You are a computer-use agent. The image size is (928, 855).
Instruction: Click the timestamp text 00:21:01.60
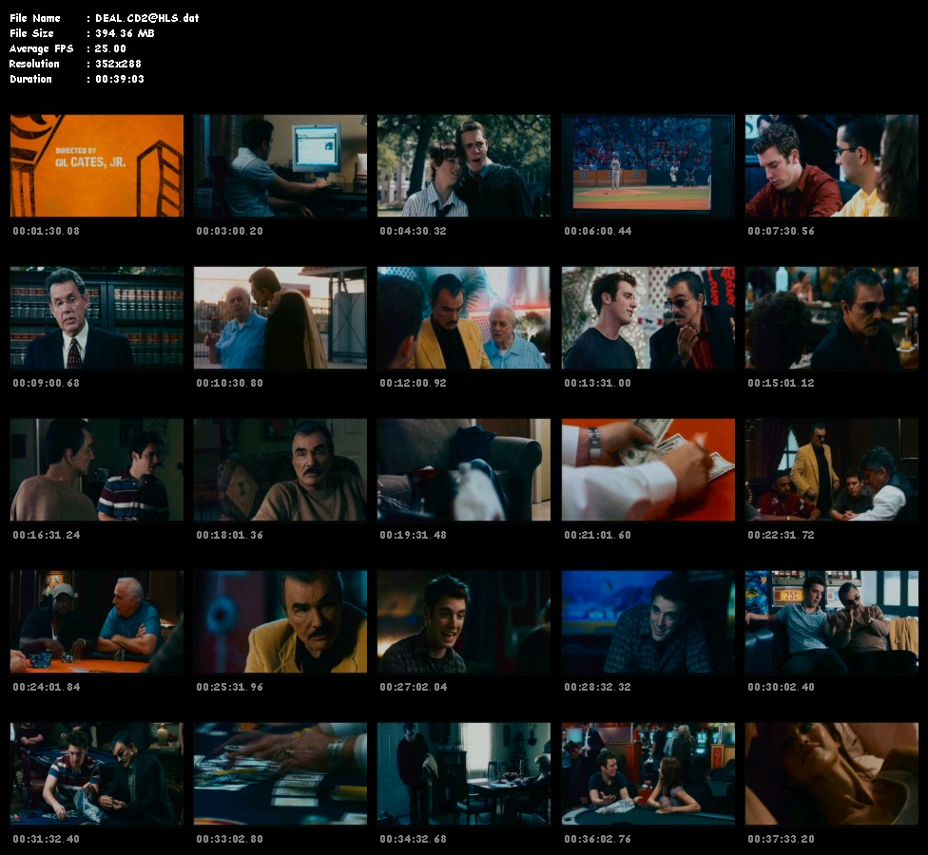coord(598,535)
